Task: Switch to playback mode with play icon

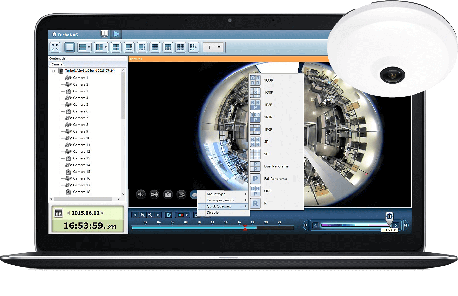Action: click(x=116, y=34)
